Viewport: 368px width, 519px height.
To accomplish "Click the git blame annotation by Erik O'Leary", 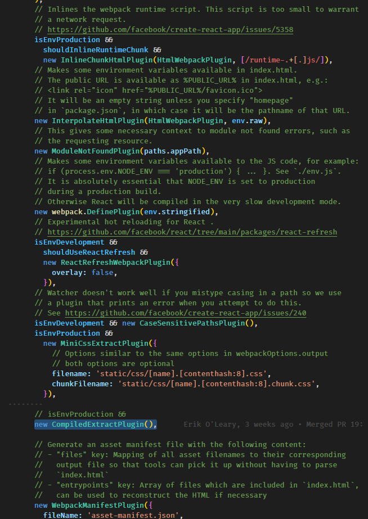I will [273, 425].
